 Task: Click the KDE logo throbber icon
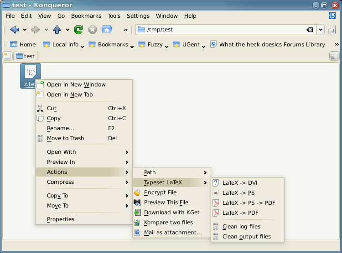coord(332,15)
